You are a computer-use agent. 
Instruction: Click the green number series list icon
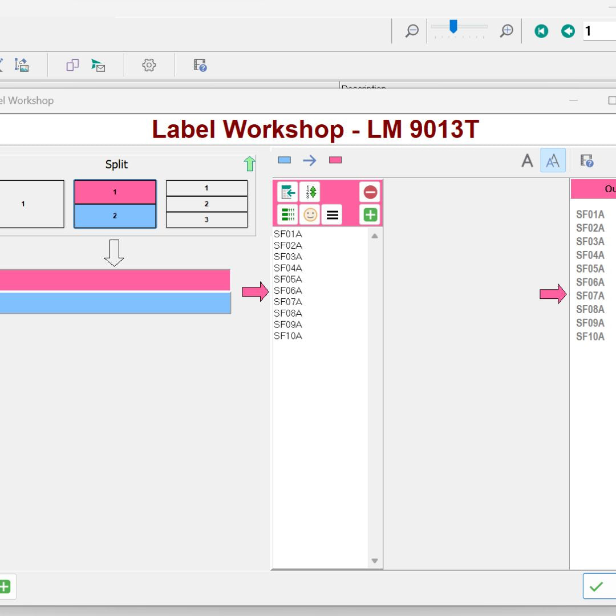click(288, 215)
